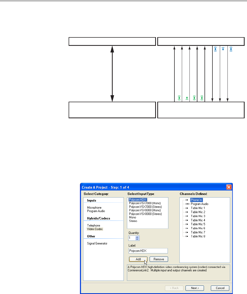Click the icon beside Table Mic 4
Image resolution: width=247 pixels, height=294 pixels.
point(187,220)
